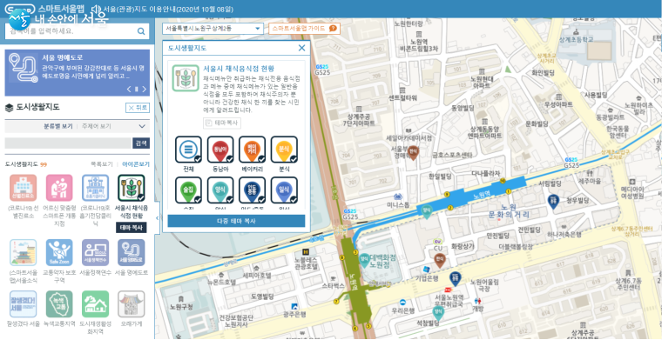Click the 도시생활지도 99 count label
The height and width of the screenshot is (340, 662).
[x=26, y=164]
